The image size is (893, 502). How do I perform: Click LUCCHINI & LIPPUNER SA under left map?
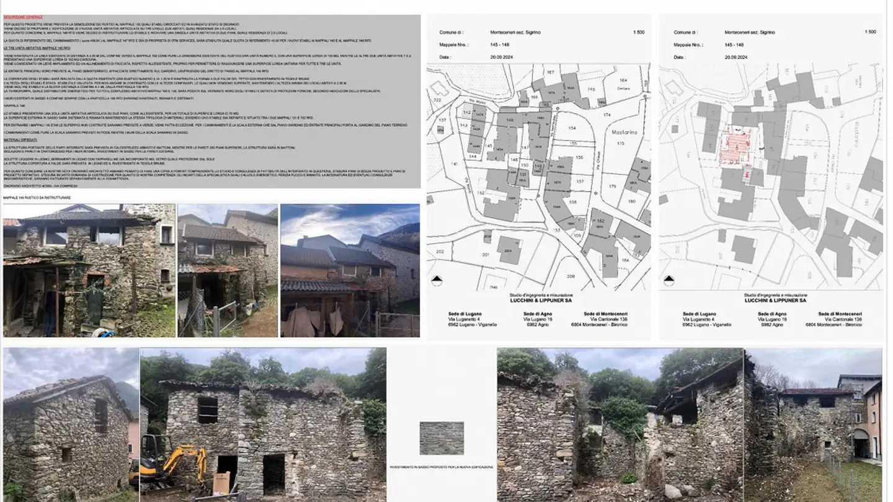pyautogui.click(x=538, y=301)
